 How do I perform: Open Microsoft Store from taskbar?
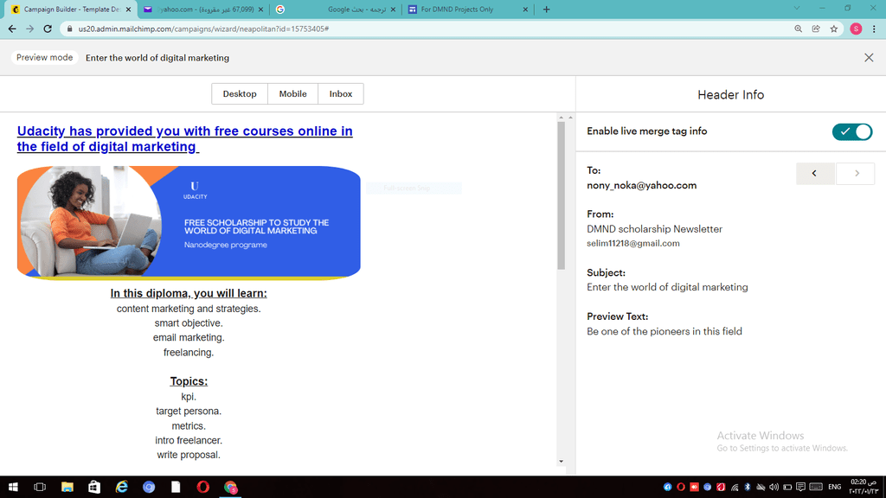click(94, 487)
